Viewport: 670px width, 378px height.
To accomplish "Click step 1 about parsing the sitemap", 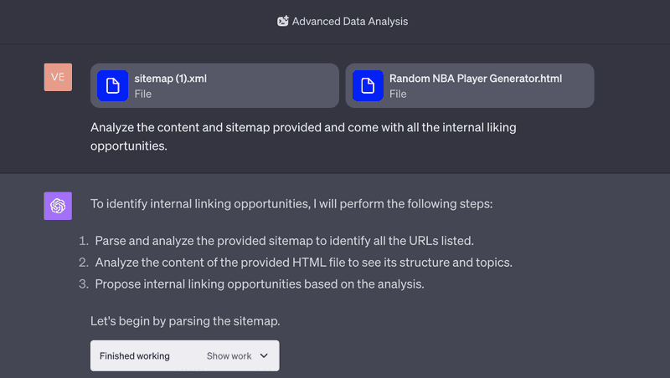I will click(x=284, y=241).
